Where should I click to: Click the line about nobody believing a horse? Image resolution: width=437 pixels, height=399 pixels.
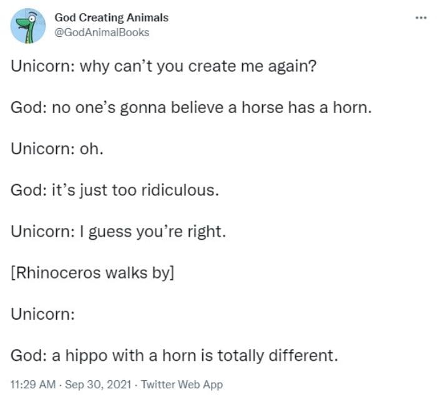191,108
